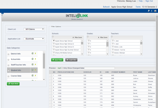Uncheck Apple Grove High School checkbox
Viewport: 158px width, 108px height.
54,40
